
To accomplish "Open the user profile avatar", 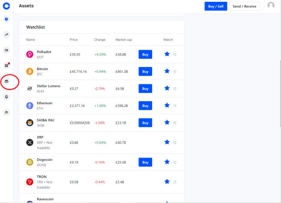I will coord(271,5).
